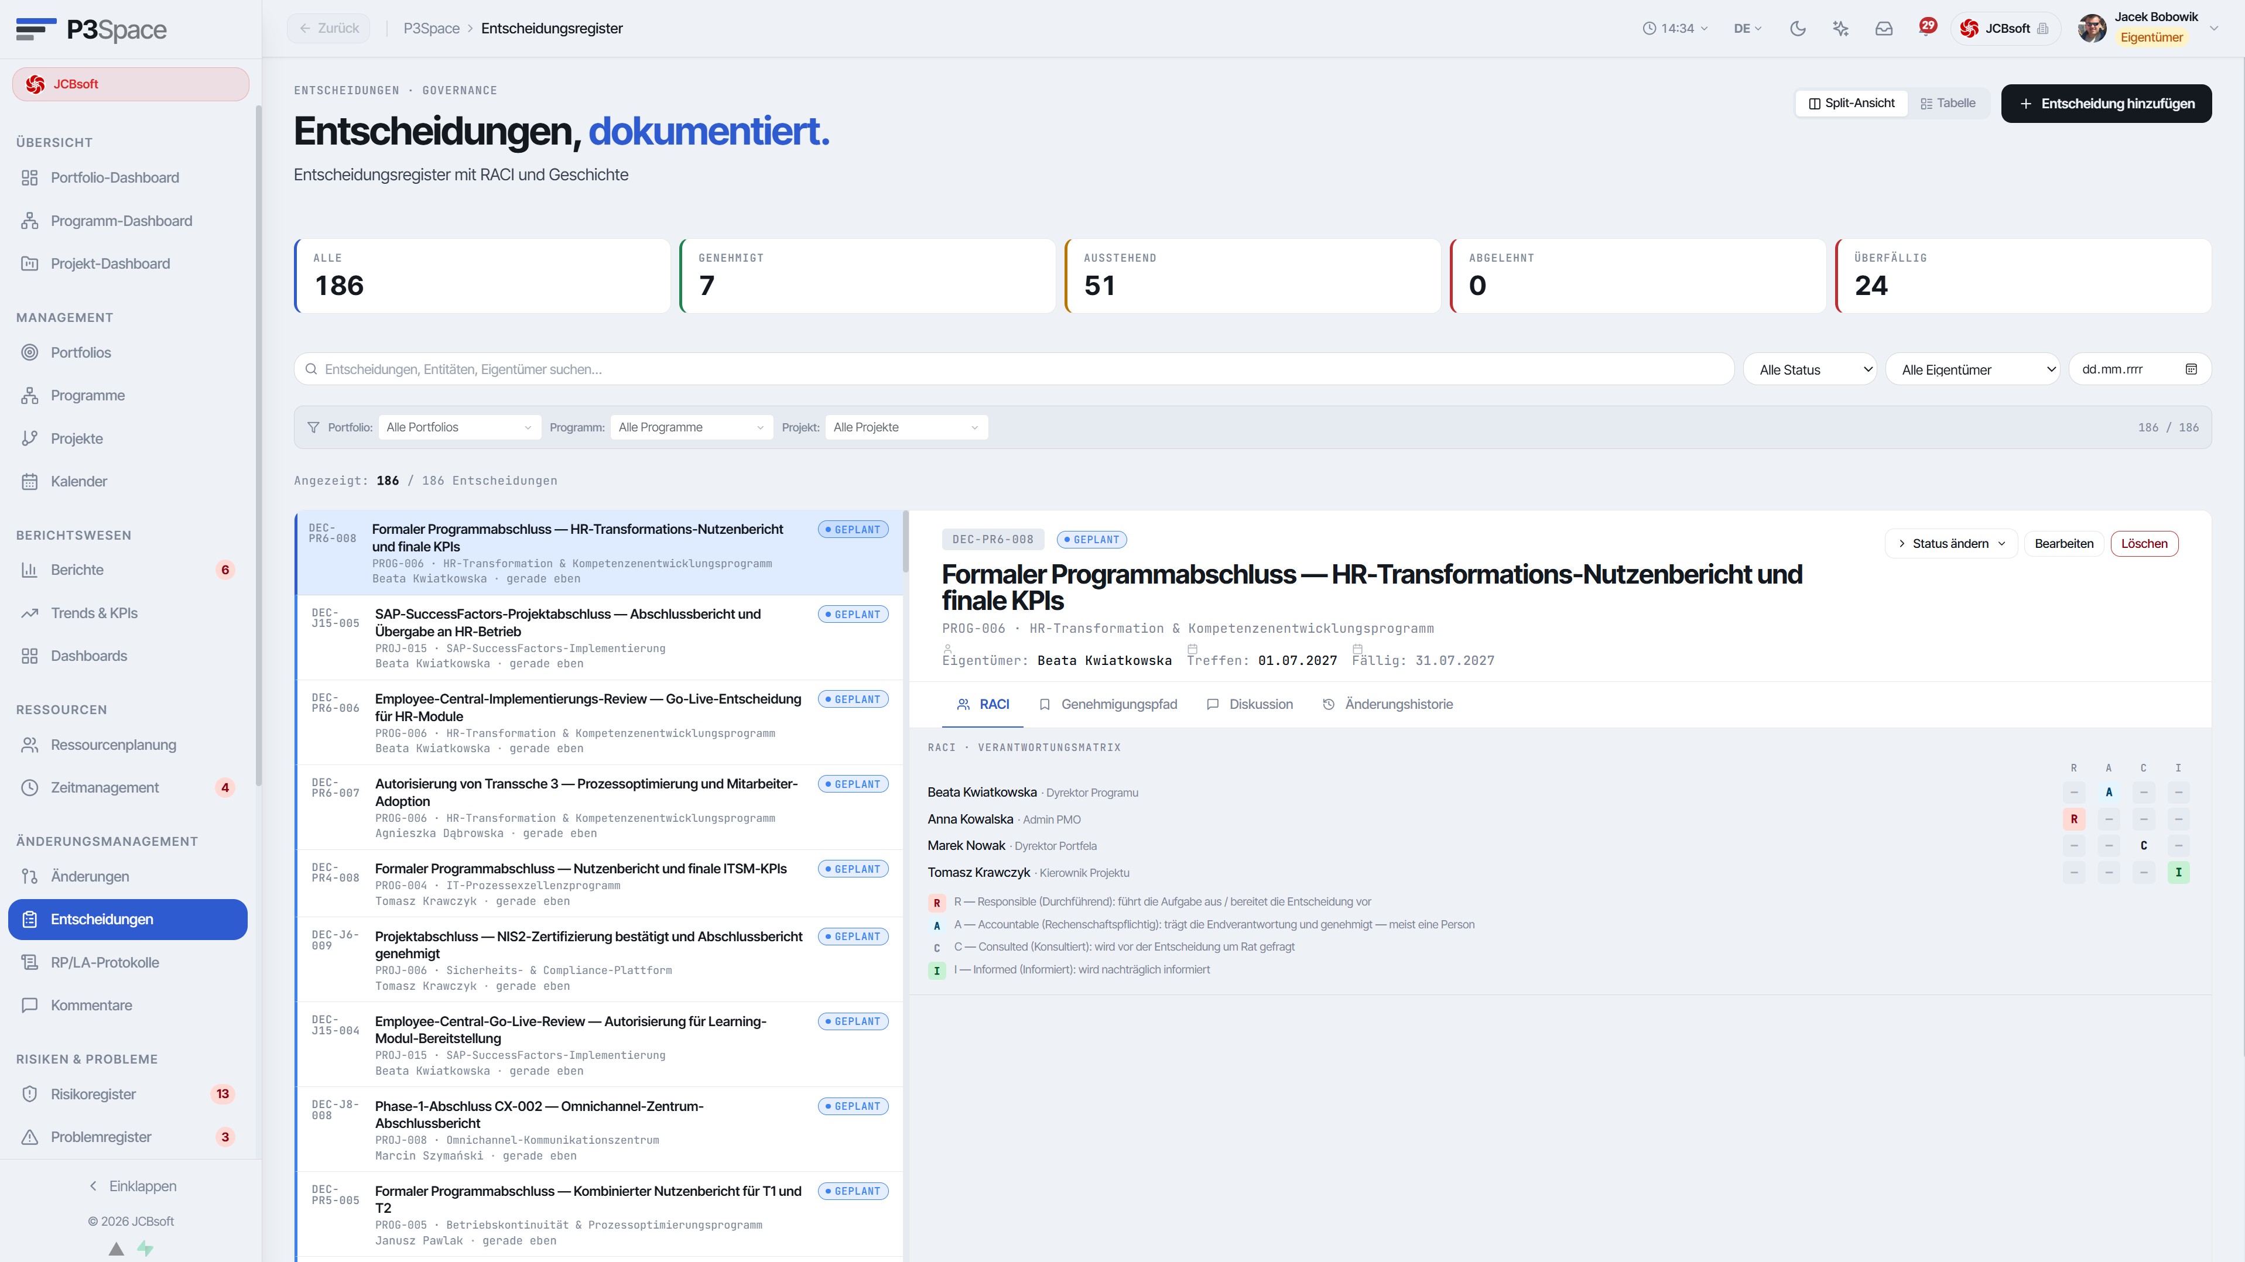This screenshot has height=1262, width=2245.
Task: Click the Projekt-Dashboard icon
Action: [30, 264]
